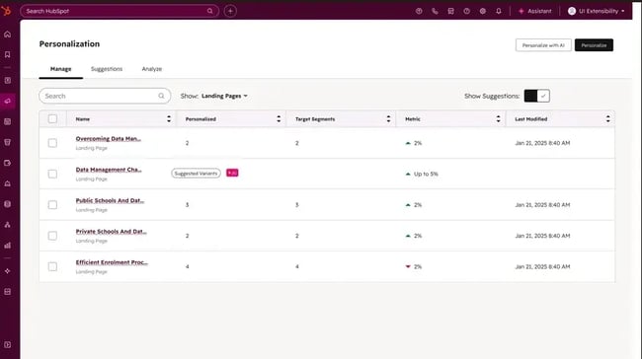Image resolution: width=642 pixels, height=359 pixels.
Task: Open the Bookmarks icon in sidebar
Action: click(7, 55)
